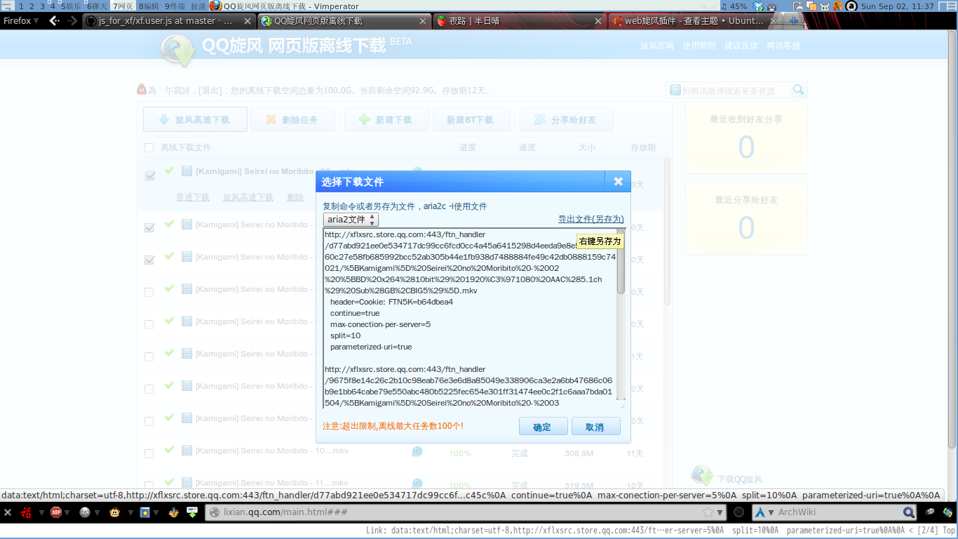Go back with the back arrow
Image resolution: width=958 pixels, height=539 pixels.
tap(54, 21)
